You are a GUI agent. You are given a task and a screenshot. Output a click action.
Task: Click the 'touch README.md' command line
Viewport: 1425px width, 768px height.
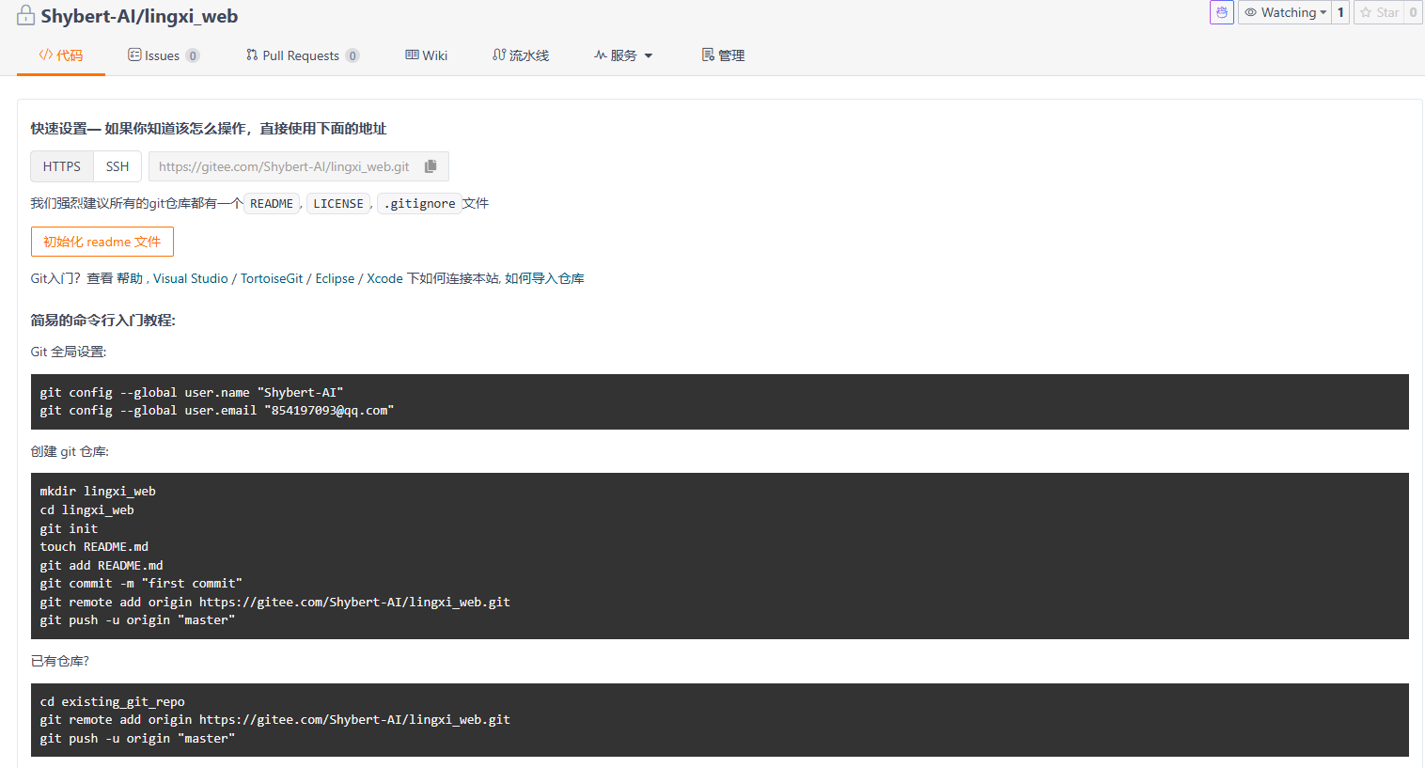(x=94, y=546)
